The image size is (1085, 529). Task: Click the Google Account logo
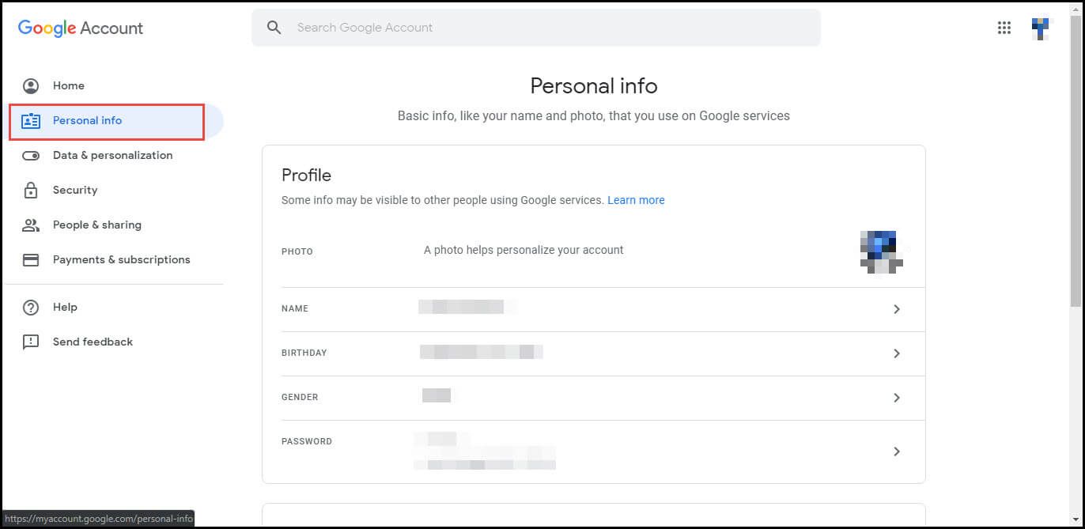click(x=81, y=28)
